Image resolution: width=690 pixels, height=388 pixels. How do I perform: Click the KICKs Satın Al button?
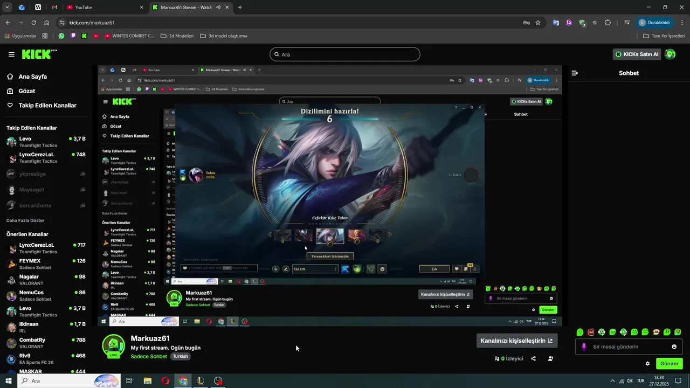click(x=637, y=54)
